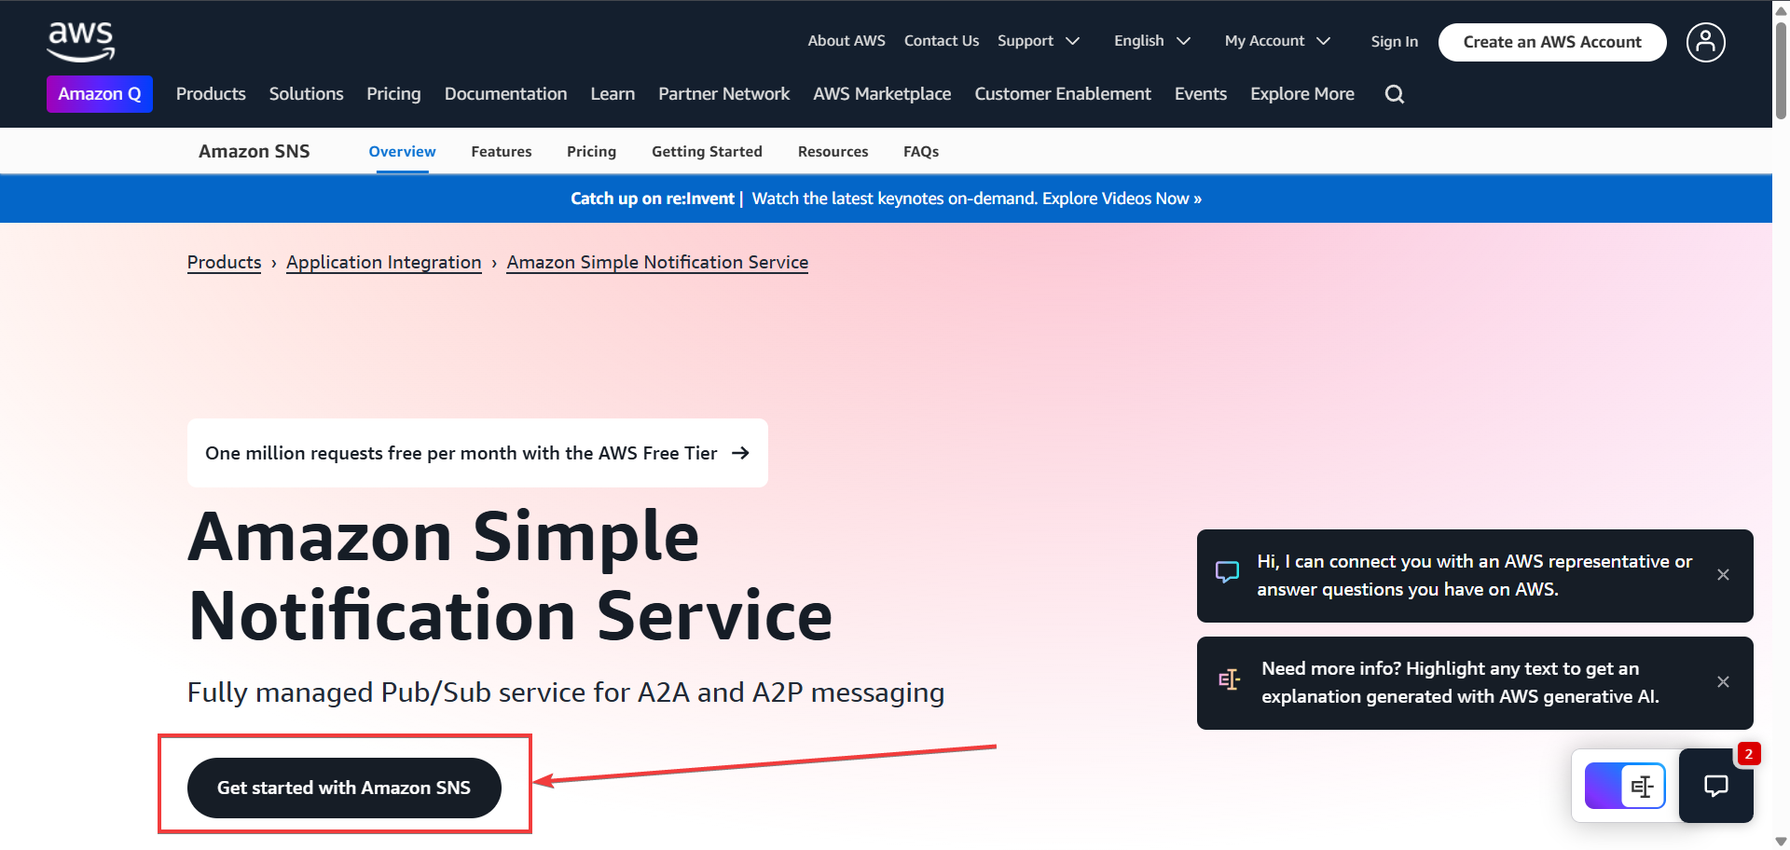This screenshot has height=850, width=1790.
Task: Open the Amazon Q button
Action: click(100, 94)
